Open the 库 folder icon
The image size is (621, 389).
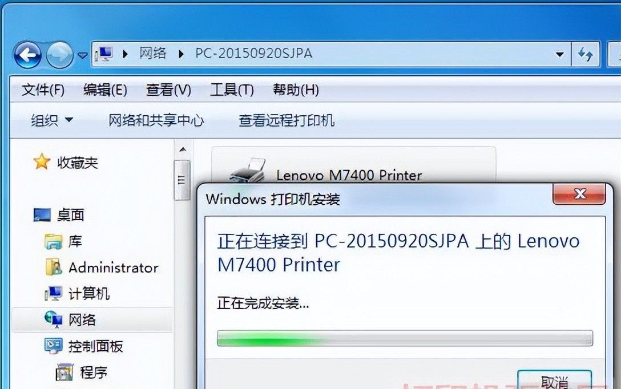point(54,241)
